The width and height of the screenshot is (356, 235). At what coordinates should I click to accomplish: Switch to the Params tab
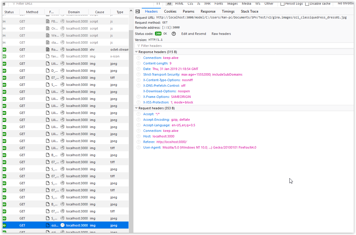pyautogui.click(x=188, y=11)
